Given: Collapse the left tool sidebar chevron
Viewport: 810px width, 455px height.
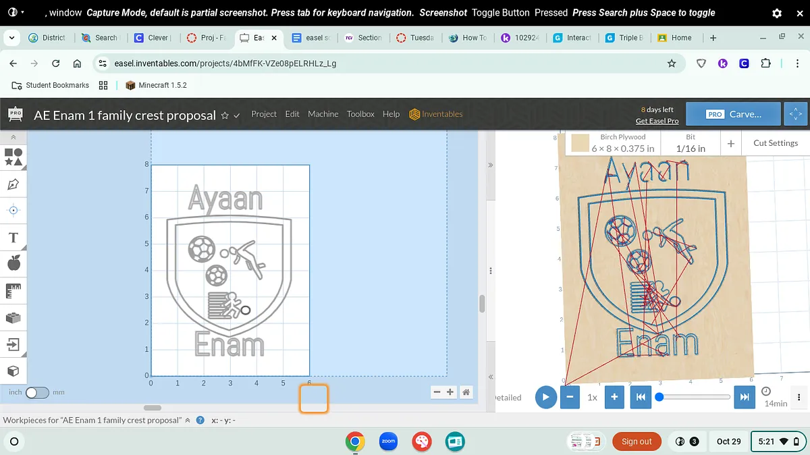Looking at the screenshot, I should (x=13, y=137).
